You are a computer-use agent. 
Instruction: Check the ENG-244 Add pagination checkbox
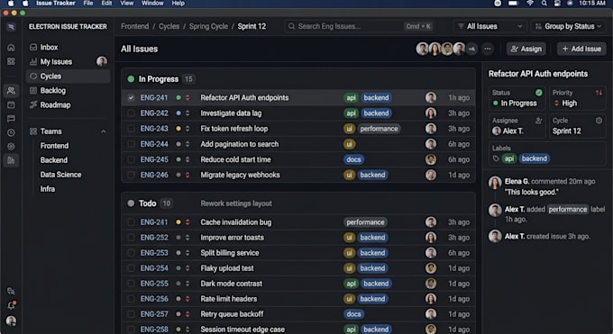[x=131, y=144]
